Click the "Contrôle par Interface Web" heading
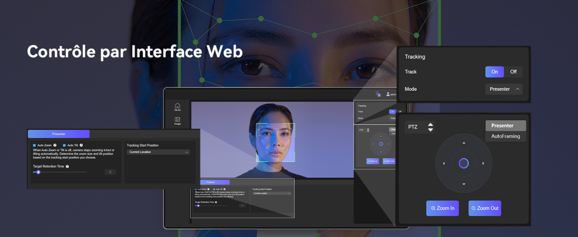578x237 pixels. coord(135,51)
